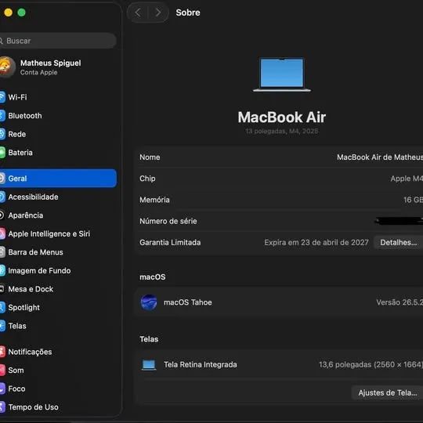The image size is (423, 423).
Task: Open Bateria settings
Action: (x=58, y=153)
